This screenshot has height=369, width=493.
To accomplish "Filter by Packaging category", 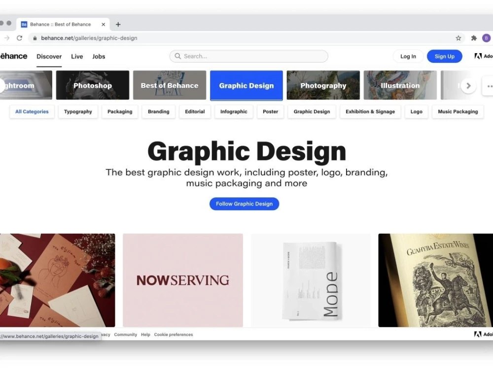I will pyautogui.click(x=120, y=111).
